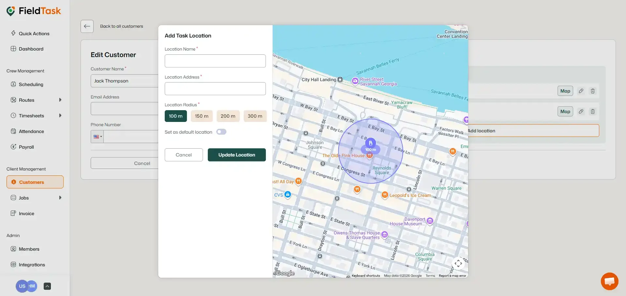The width and height of the screenshot is (626, 296).
Task: Open Payroll dollar icon
Action: pyautogui.click(x=13, y=147)
